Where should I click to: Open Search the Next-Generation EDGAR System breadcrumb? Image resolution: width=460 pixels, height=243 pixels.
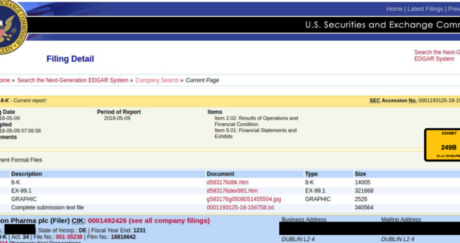(73, 80)
